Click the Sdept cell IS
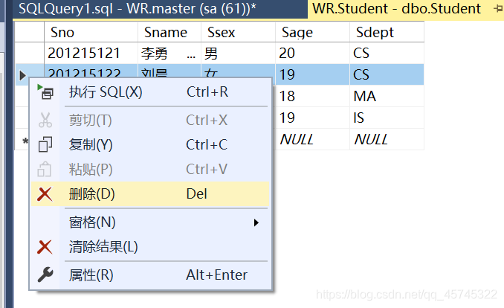Viewport: 504px width, 308px height. tap(387, 118)
